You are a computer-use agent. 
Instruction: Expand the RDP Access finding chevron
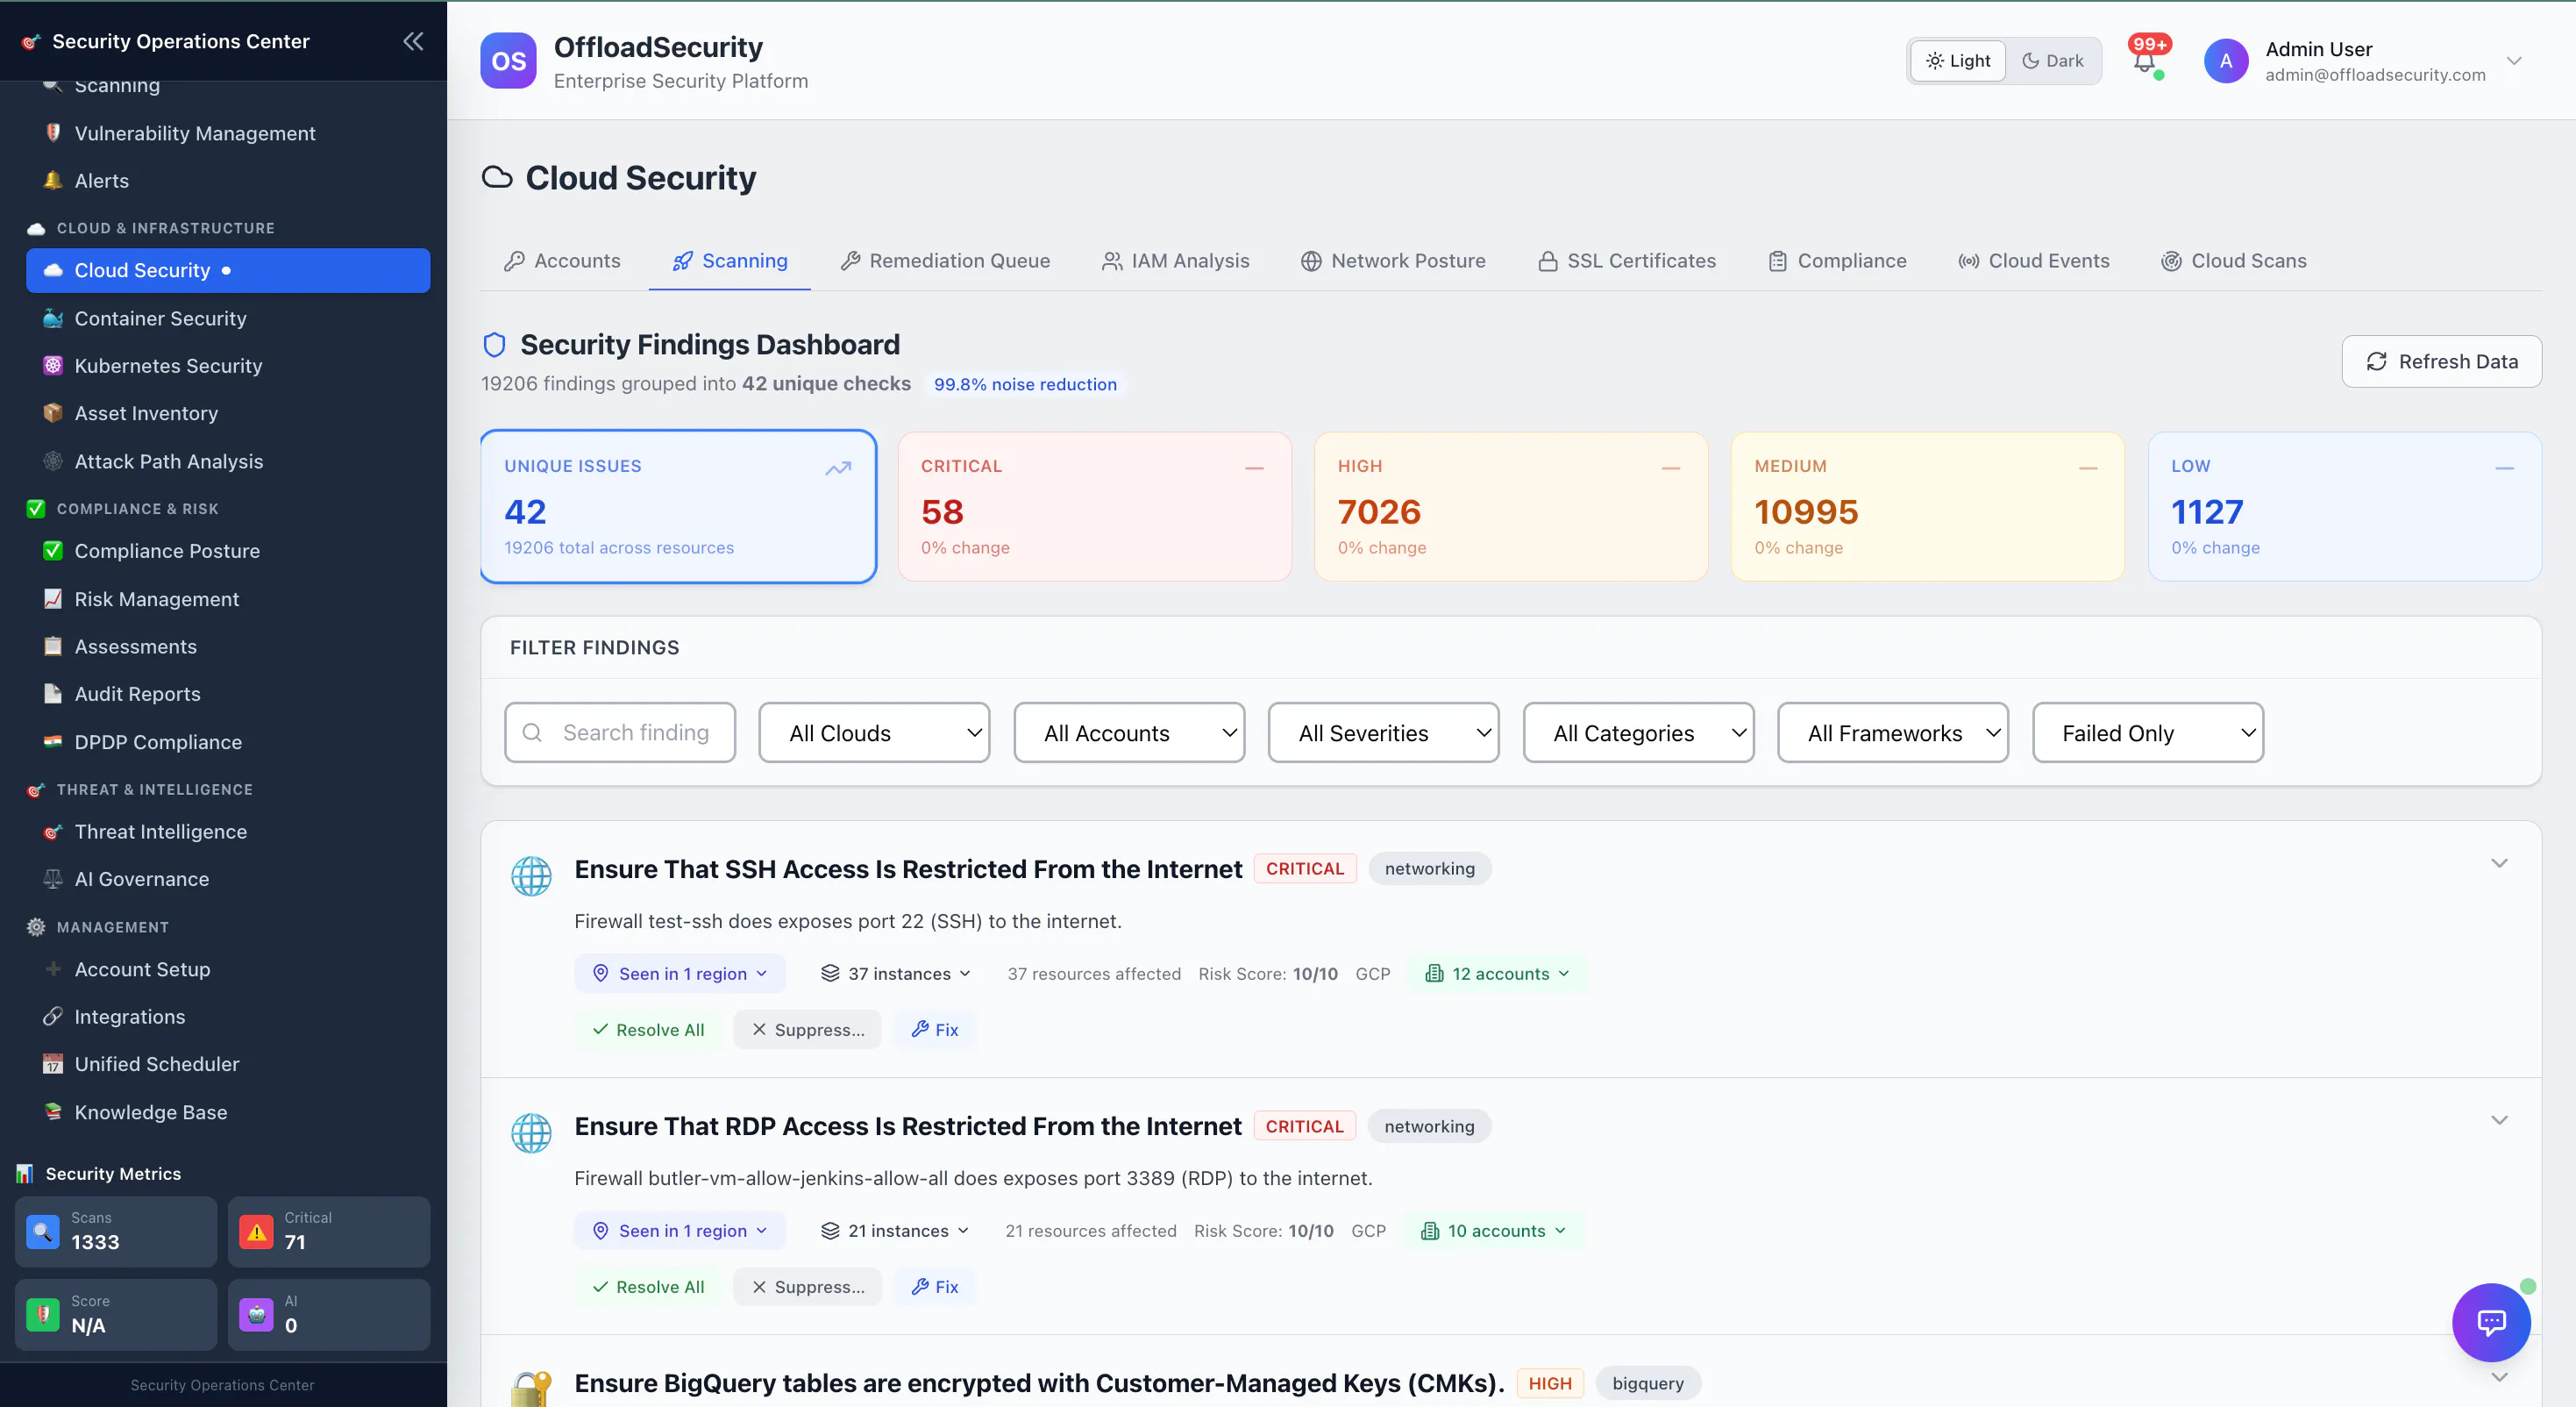pyautogui.click(x=2499, y=1120)
